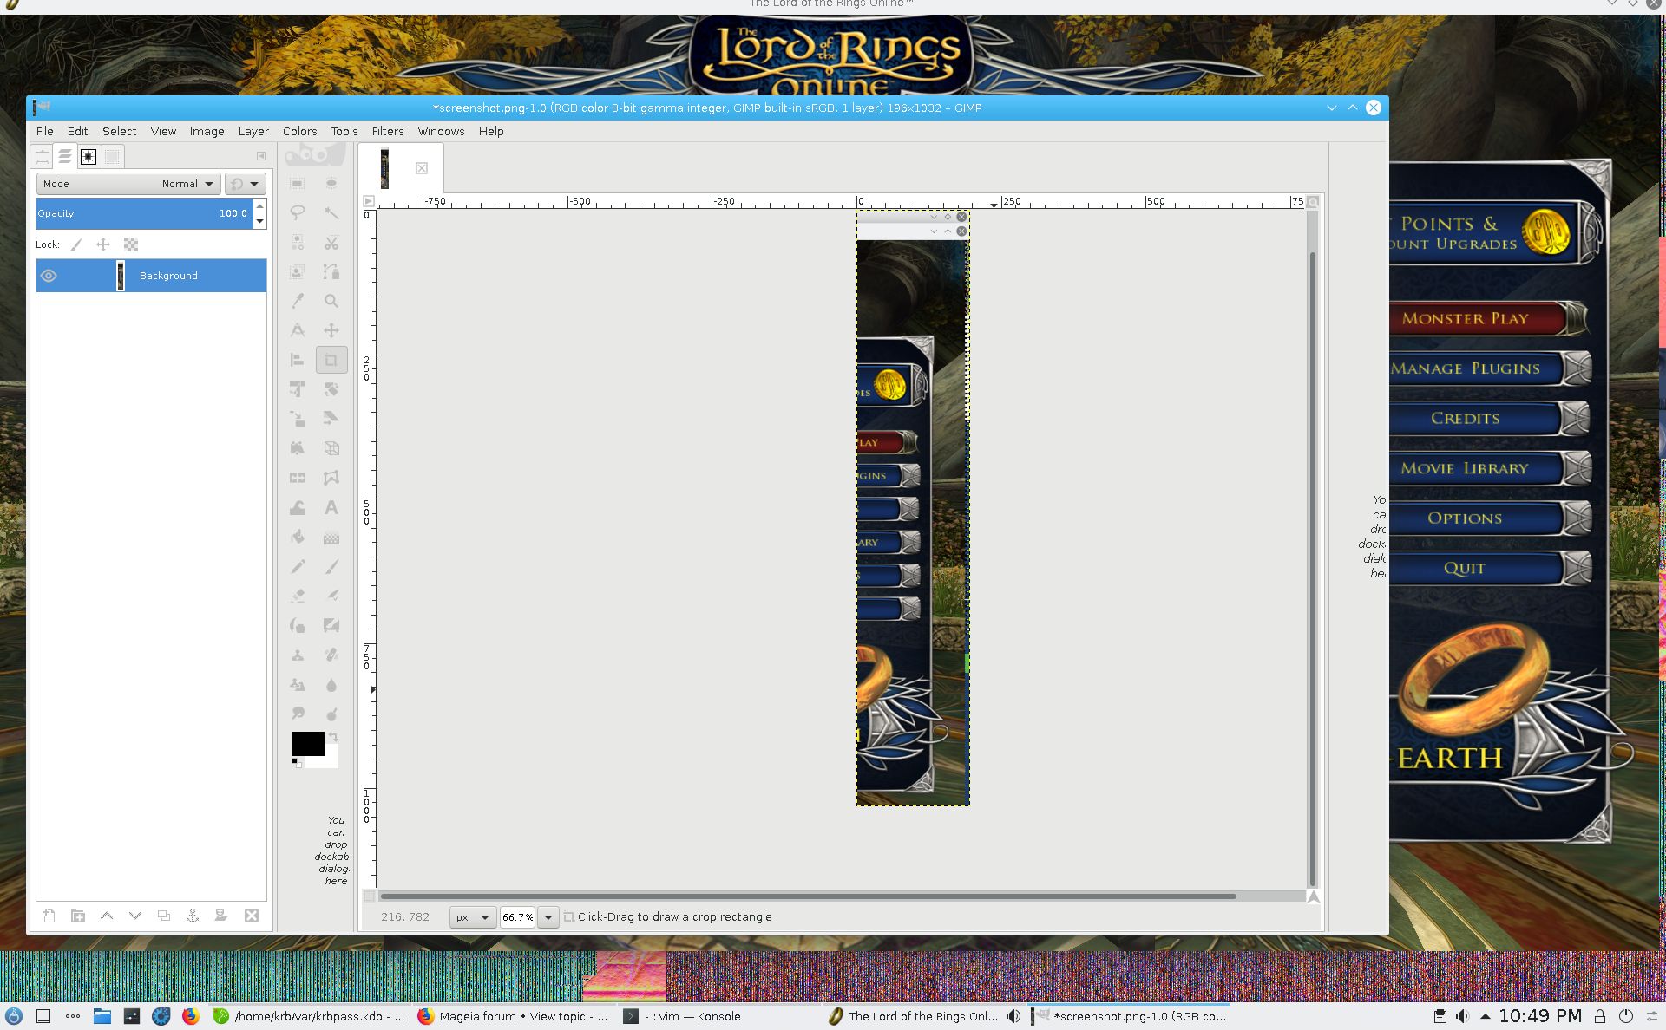Screen dimensions: 1666x1030
Task: Select the Rectangle Select tool
Action: pyautogui.click(x=297, y=183)
